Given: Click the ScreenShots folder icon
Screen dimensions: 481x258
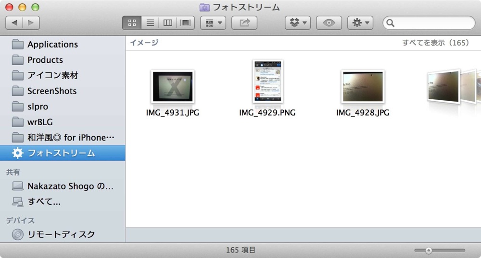Looking at the screenshot, I should 17,91.
